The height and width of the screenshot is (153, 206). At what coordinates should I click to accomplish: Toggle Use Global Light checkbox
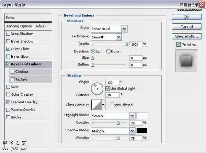tap(107, 89)
